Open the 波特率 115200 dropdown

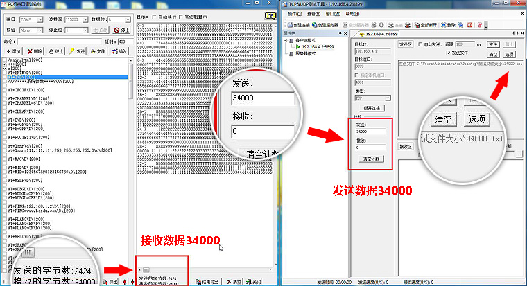[74, 21]
